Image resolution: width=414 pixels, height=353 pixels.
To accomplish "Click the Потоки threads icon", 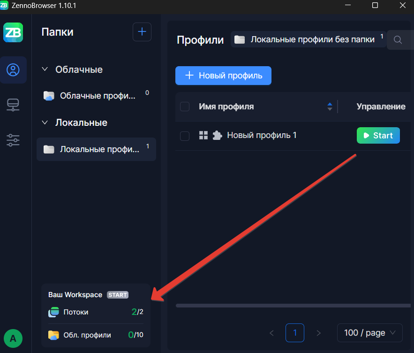I will (53, 312).
